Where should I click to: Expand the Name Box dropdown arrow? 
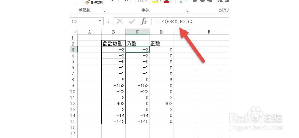click(x=100, y=21)
